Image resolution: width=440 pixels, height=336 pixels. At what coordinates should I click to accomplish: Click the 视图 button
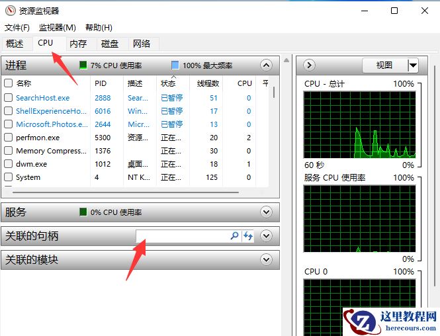click(x=384, y=65)
